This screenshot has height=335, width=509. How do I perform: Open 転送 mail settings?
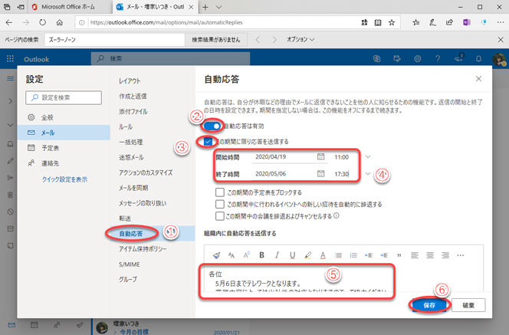[x=125, y=218]
